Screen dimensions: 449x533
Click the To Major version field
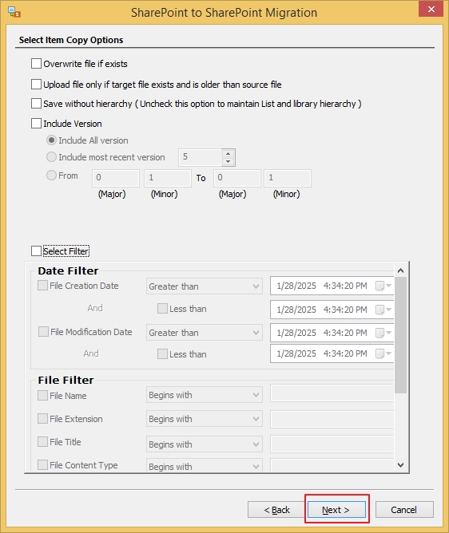pyautogui.click(x=237, y=178)
